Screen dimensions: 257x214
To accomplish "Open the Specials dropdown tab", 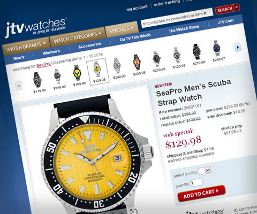I will pos(122,29).
